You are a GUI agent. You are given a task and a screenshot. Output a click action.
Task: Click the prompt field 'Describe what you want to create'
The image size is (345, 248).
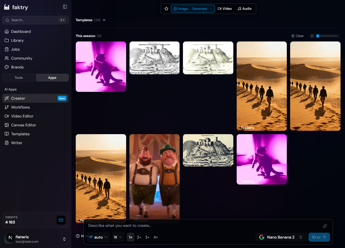[x=203, y=225]
